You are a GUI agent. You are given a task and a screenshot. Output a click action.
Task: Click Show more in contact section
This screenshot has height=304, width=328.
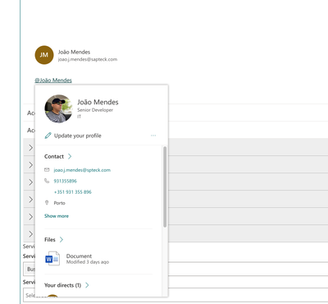point(57,216)
